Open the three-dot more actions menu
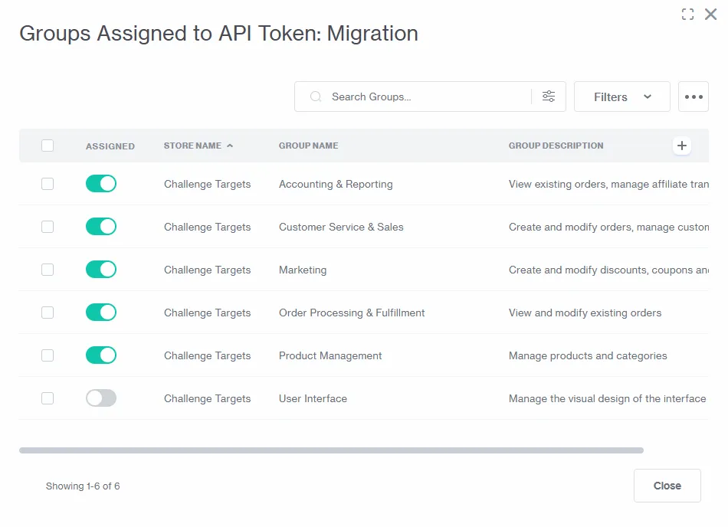 694,97
